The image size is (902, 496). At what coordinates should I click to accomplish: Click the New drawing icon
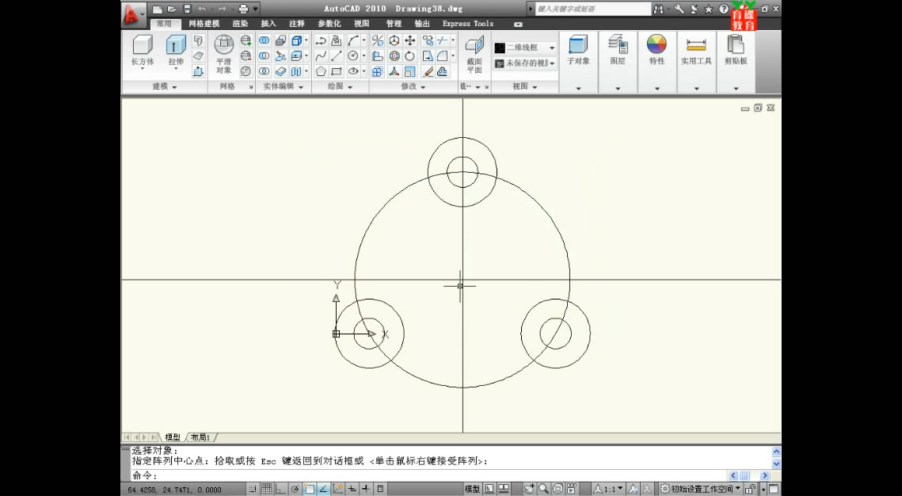coord(157,9)
